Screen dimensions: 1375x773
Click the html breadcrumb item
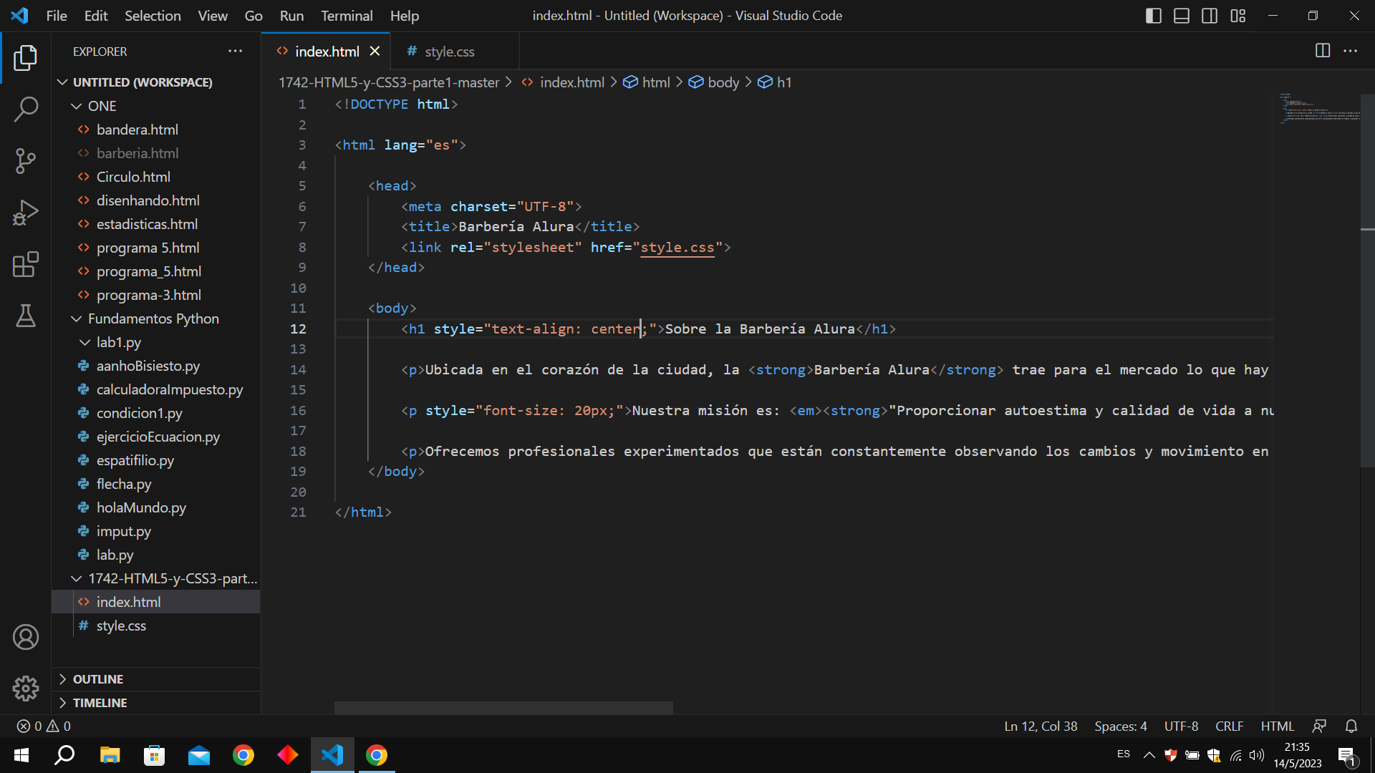[x=647, y=82]
